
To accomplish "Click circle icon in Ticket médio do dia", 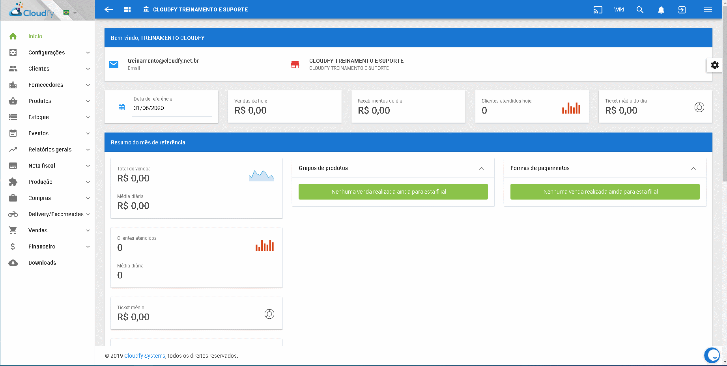I will tap(699, 107).
